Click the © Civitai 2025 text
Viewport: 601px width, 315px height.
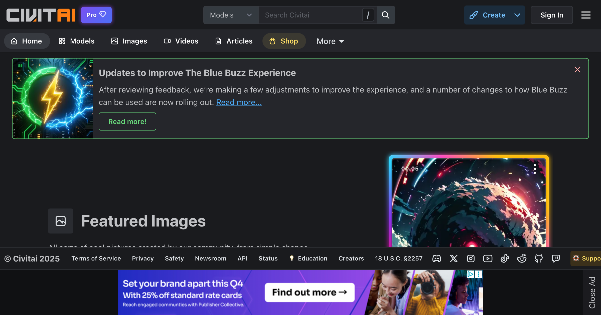tap(32, 258)
